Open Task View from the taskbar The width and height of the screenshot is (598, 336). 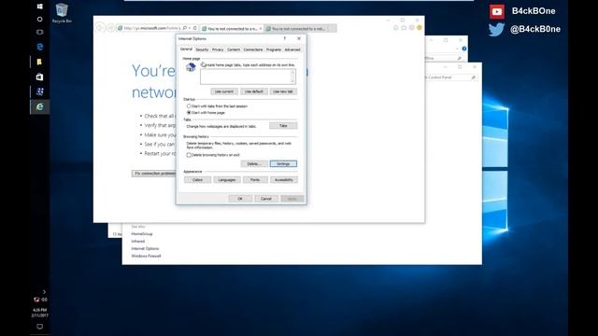tap(39, 33)
